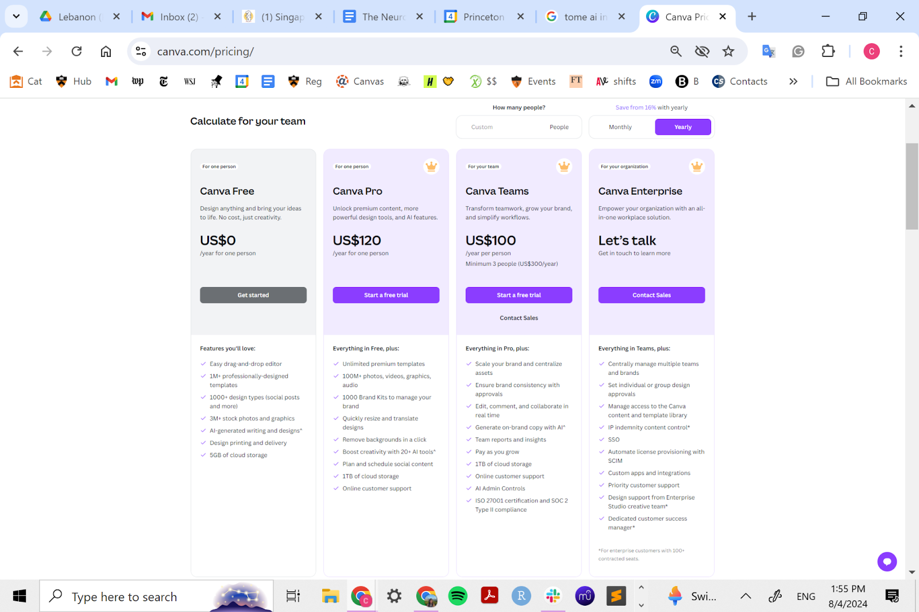Image resolution: width=919 pixels, height=612 pixels.
Task: Go back to the previous page
Action: click(x=18, y=52)
